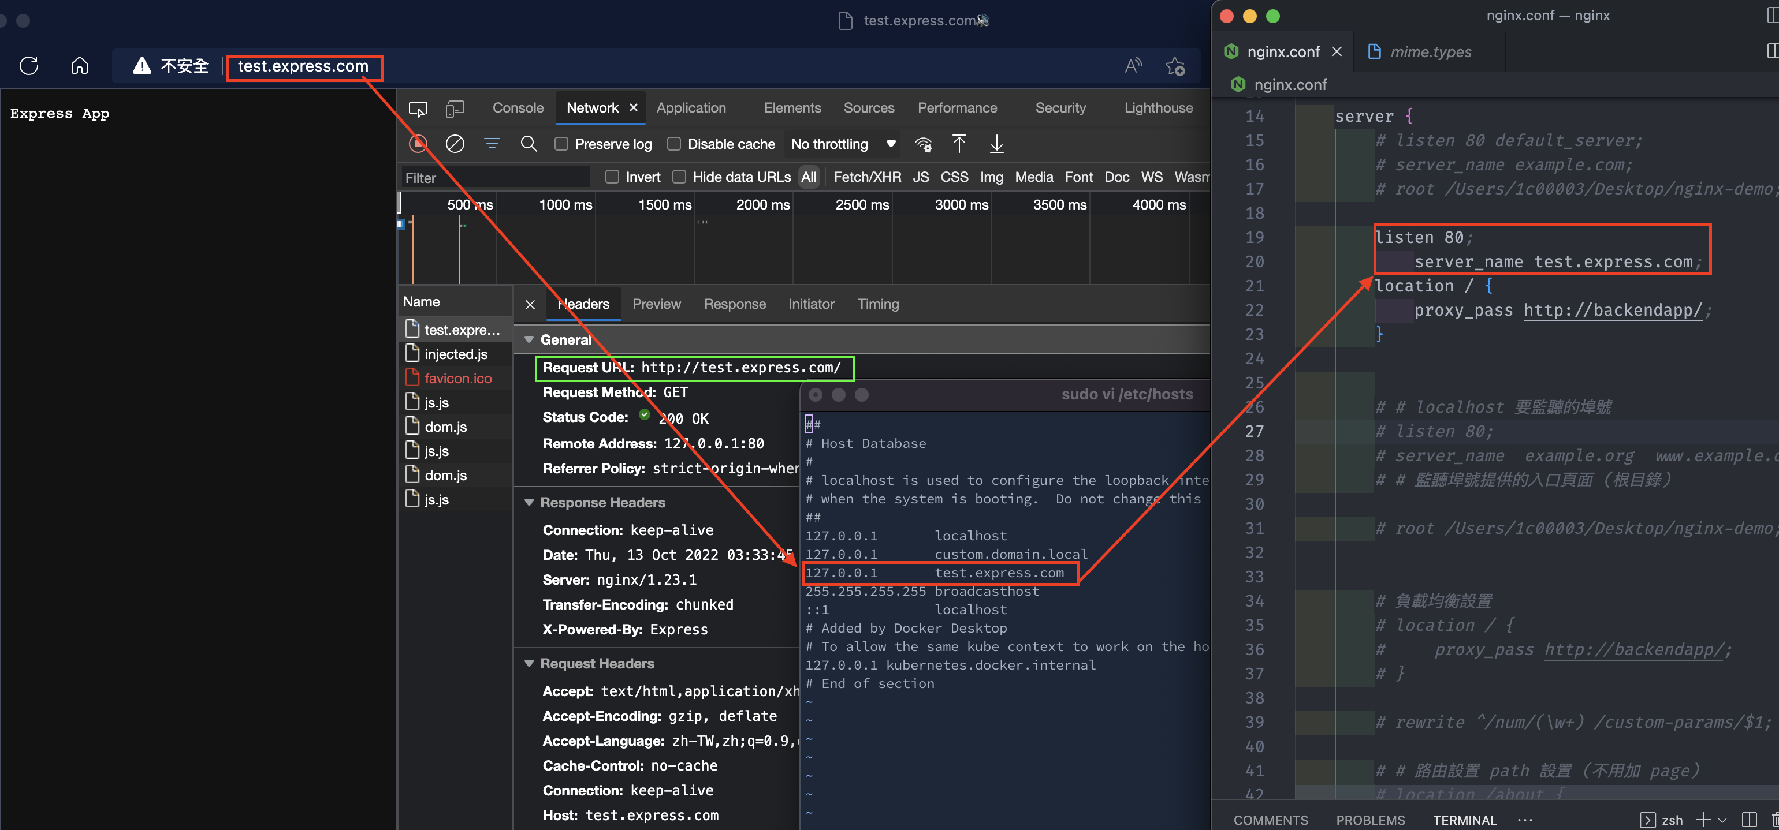The height and width of the screenshot is (830, 1779).
Task: Click the export HAR download arrow icon
Action: [996, 144]
